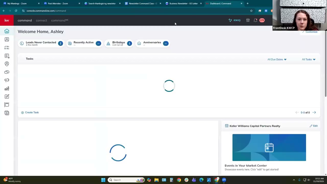Open Microsoft Edge from taskbar

pyautogui.click(x=201, y=180)
